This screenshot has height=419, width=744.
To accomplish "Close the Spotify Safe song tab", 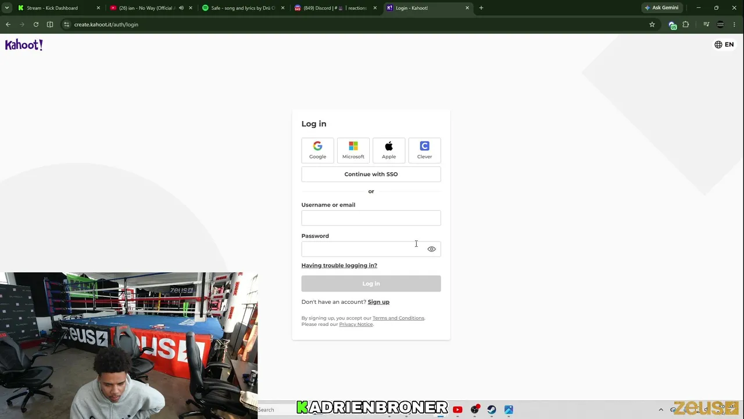I will pos(283,8).
